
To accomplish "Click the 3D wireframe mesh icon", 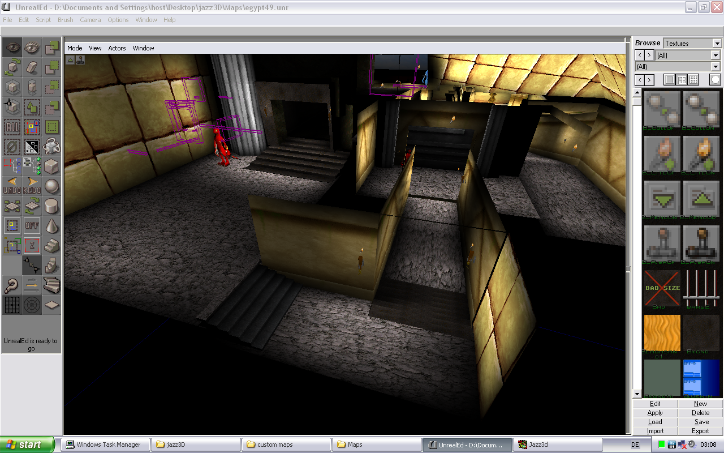I will click(x=52, y=147).
